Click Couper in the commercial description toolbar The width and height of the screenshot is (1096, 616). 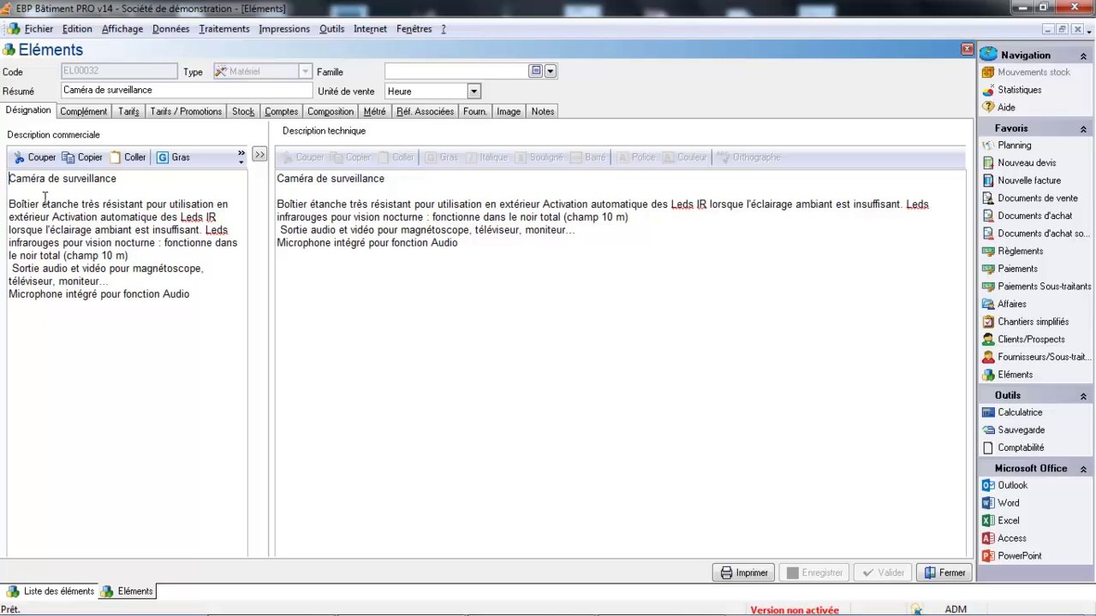pyautogui.click(x=34, y=157)
